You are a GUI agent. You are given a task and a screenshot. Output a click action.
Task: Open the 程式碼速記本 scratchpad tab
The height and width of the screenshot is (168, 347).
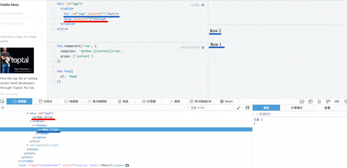pos(201,101)
